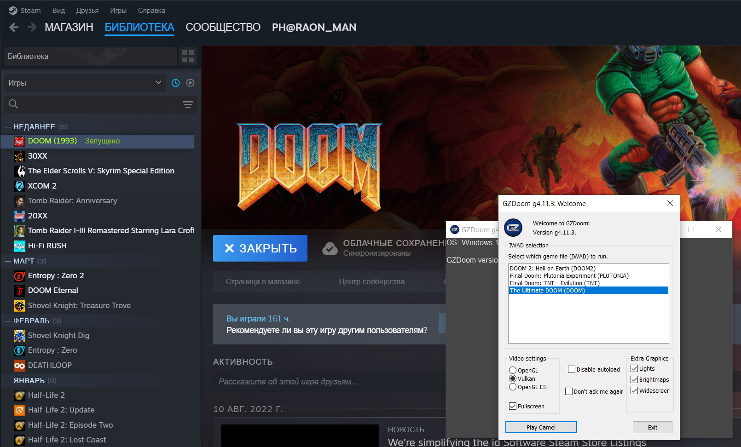Screen dimensions: 741x447
Task: Click the Skyrim Special Edition icon
Action: (19, 171)
